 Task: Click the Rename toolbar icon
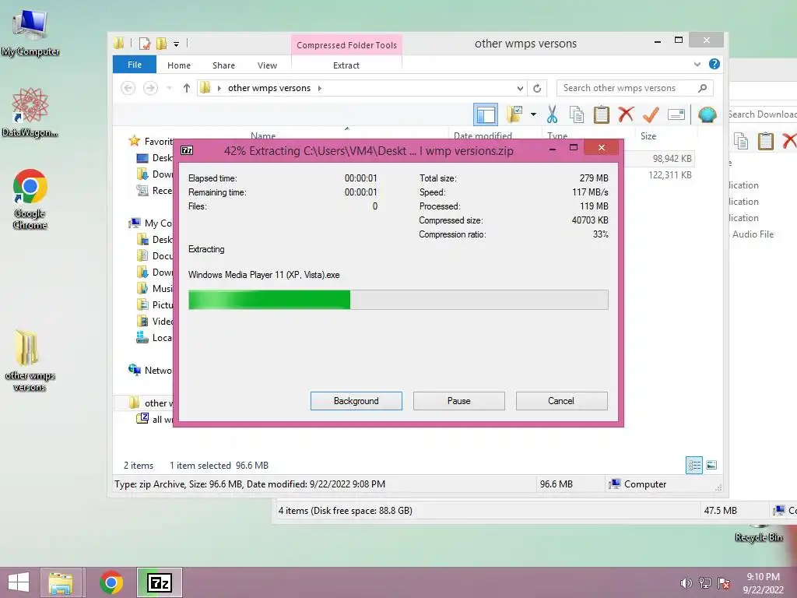click(x=676, y=114)
